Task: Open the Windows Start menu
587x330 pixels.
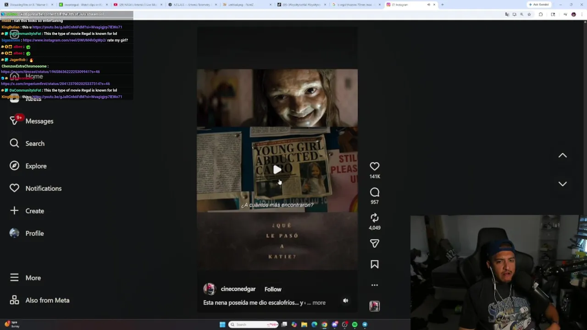Action: pos(222,324)
